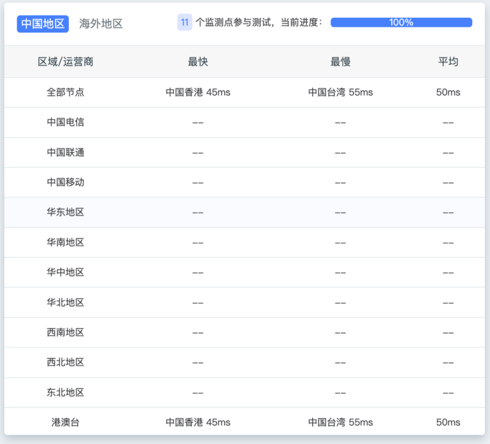Select the 最慢 column header
The height and width of the screenshot is (444, 490).
(340, 62)
